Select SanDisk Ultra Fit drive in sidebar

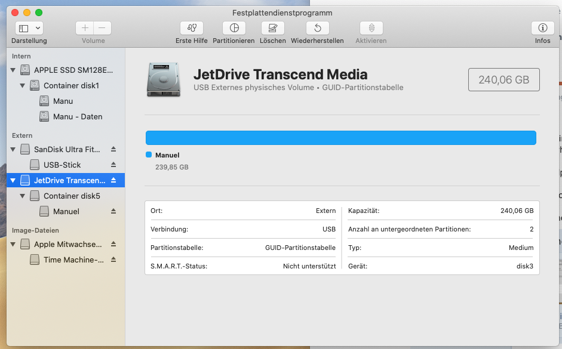pos(66,149)
